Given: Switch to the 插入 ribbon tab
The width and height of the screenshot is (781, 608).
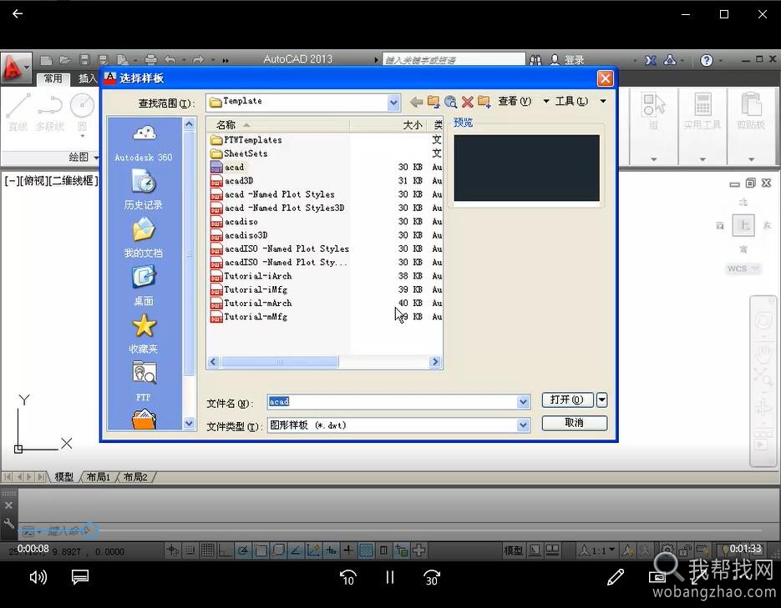Looking at the screenshot, I should pyautogui.click(x=87, y=78).
